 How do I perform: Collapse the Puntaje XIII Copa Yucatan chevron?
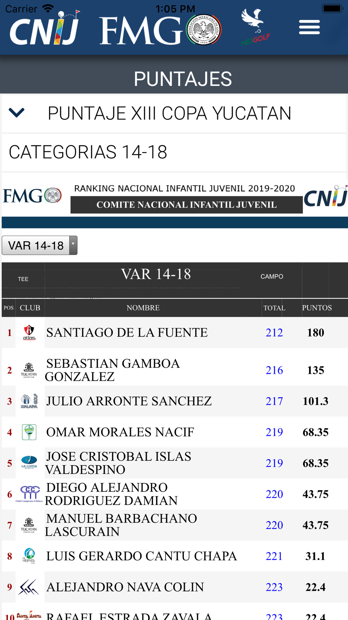point(16,113)
